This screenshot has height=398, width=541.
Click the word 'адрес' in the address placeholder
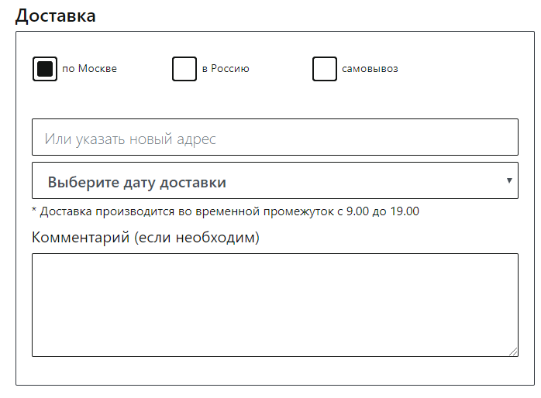(x=196, y=139)
